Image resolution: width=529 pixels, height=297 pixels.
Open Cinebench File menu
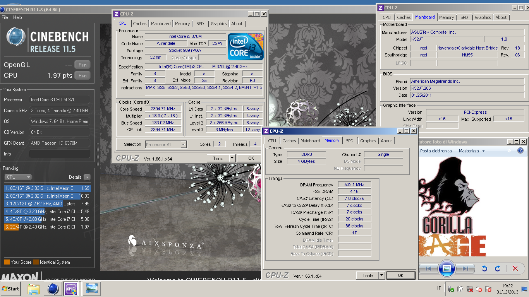pyautogui.click(x=5, y=17)
